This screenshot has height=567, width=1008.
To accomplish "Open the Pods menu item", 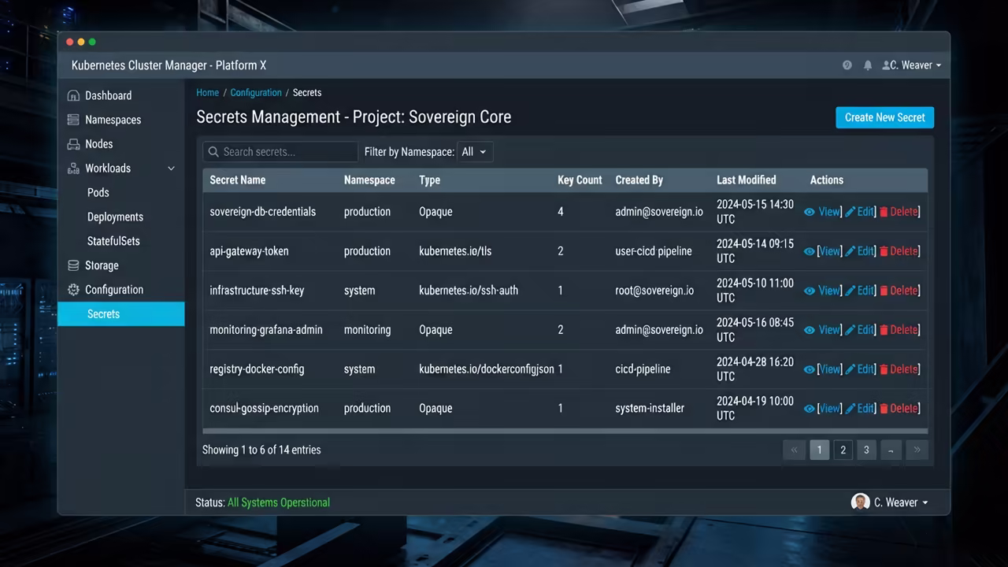I will coord(98,192).
